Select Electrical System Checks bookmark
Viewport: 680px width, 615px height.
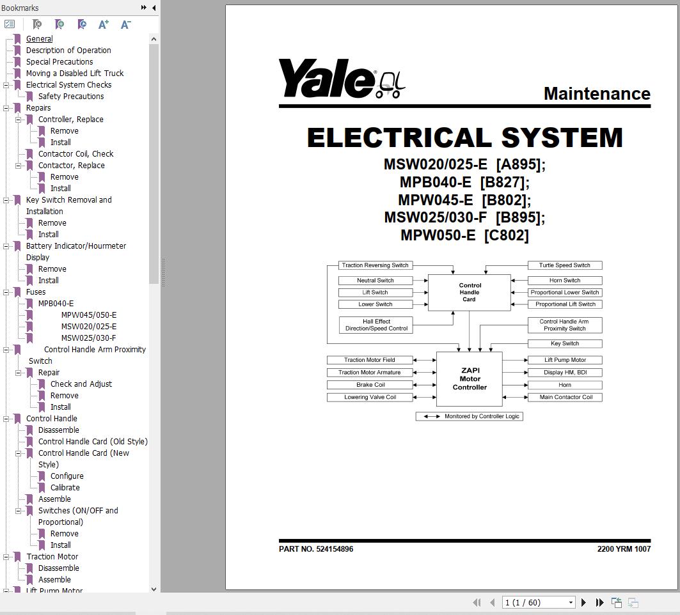pos(68,84)
